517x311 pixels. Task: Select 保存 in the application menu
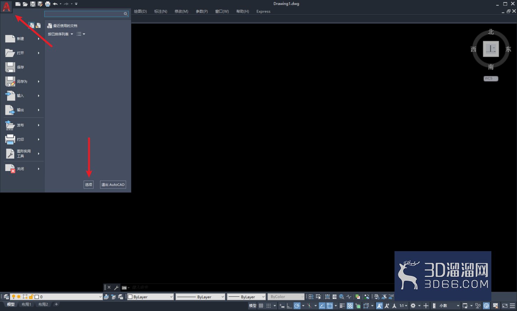tap(22, 67)
